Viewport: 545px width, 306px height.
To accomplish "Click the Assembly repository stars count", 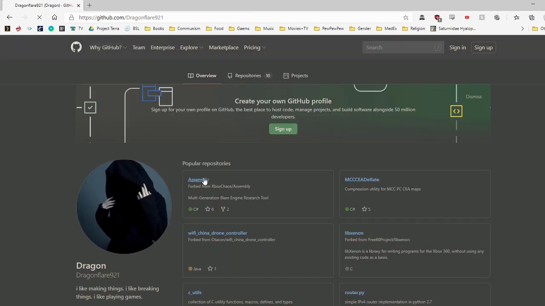I will click(209, 209).
